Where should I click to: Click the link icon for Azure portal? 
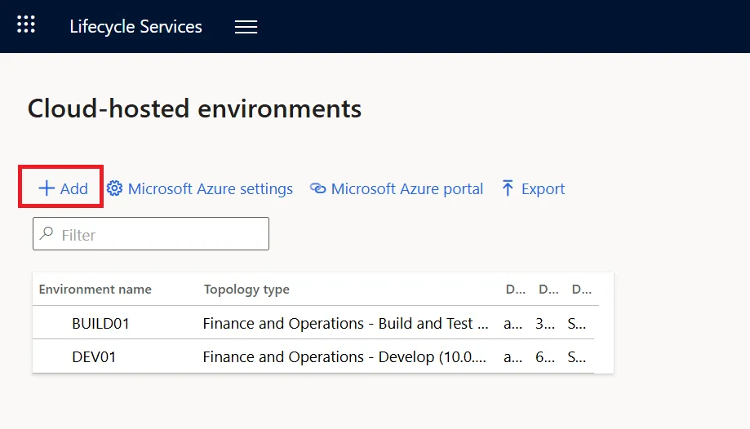317,188
